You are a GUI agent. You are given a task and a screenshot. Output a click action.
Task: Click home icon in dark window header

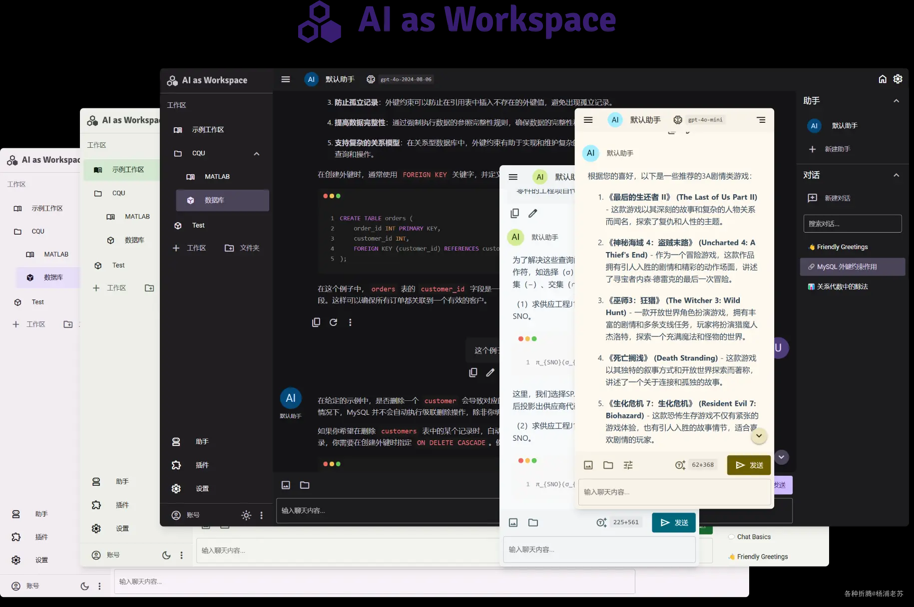coord(883,79)
